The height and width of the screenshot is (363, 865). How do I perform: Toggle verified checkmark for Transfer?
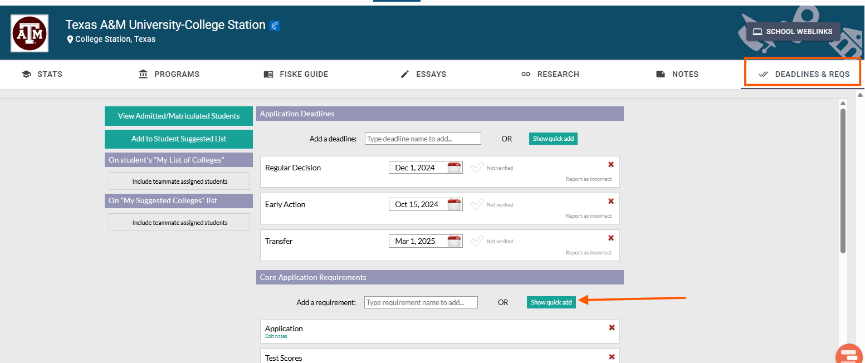click(x=477, y=241)
